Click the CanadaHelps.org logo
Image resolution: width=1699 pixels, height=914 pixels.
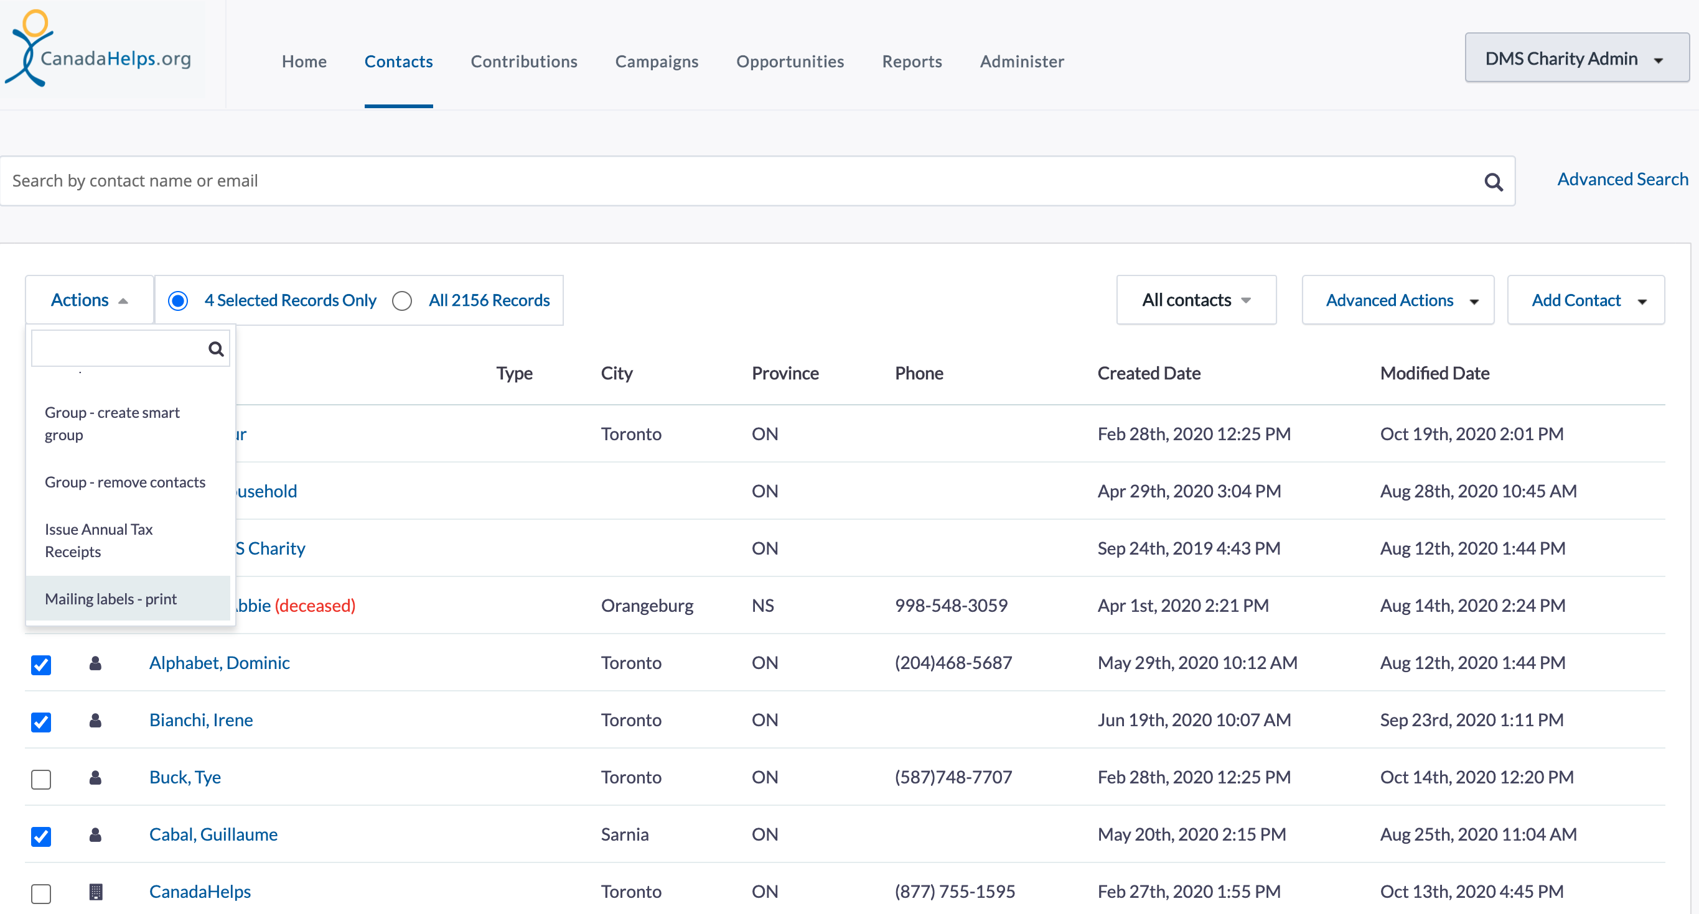[x=98, y=48]
